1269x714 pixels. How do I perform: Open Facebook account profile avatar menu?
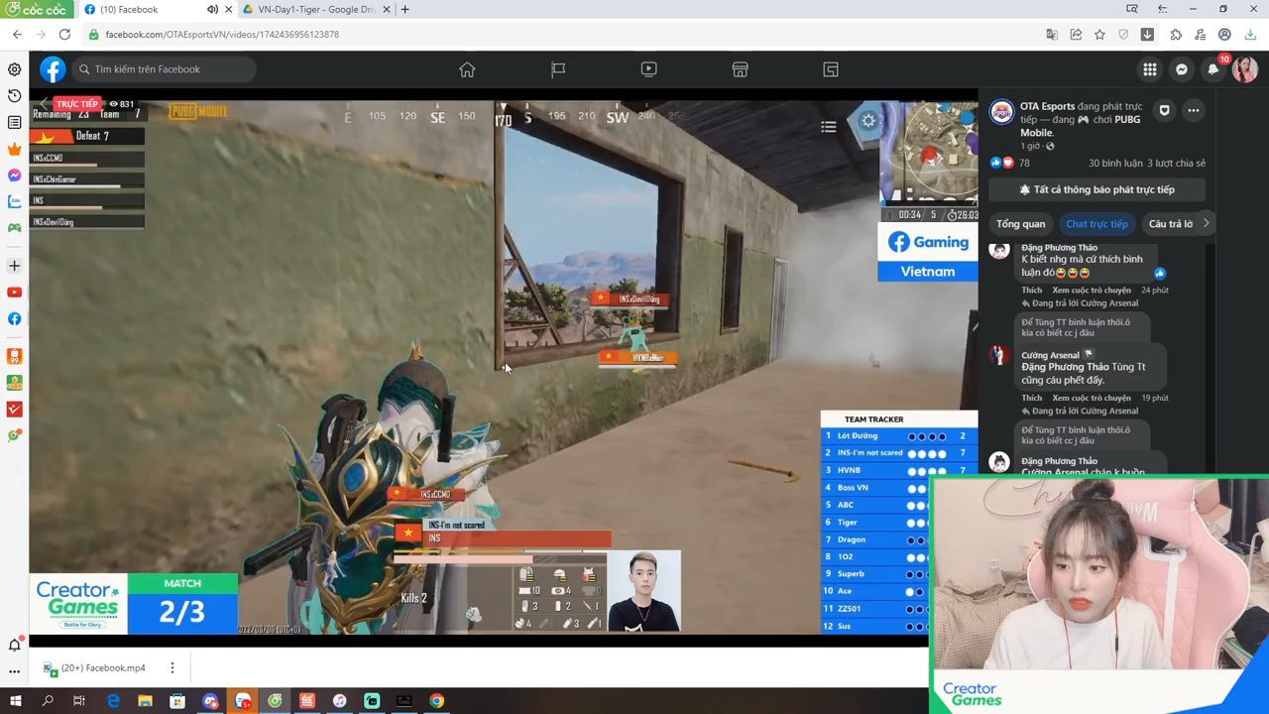(x=1245, y=69)
